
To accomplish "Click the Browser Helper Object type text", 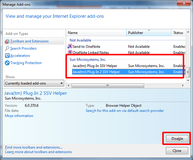I will pyautogui.click(x=124, y=105).
